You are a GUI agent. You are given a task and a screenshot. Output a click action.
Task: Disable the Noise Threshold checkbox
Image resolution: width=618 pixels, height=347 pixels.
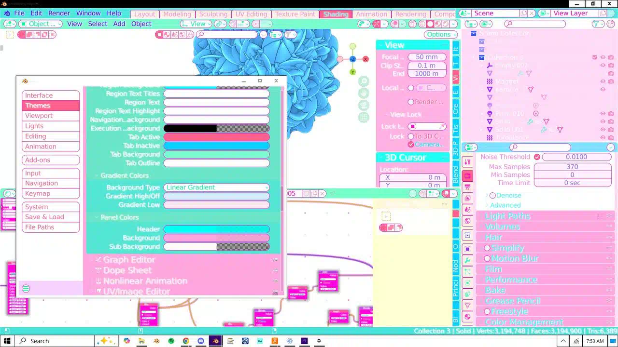(537, 157)
